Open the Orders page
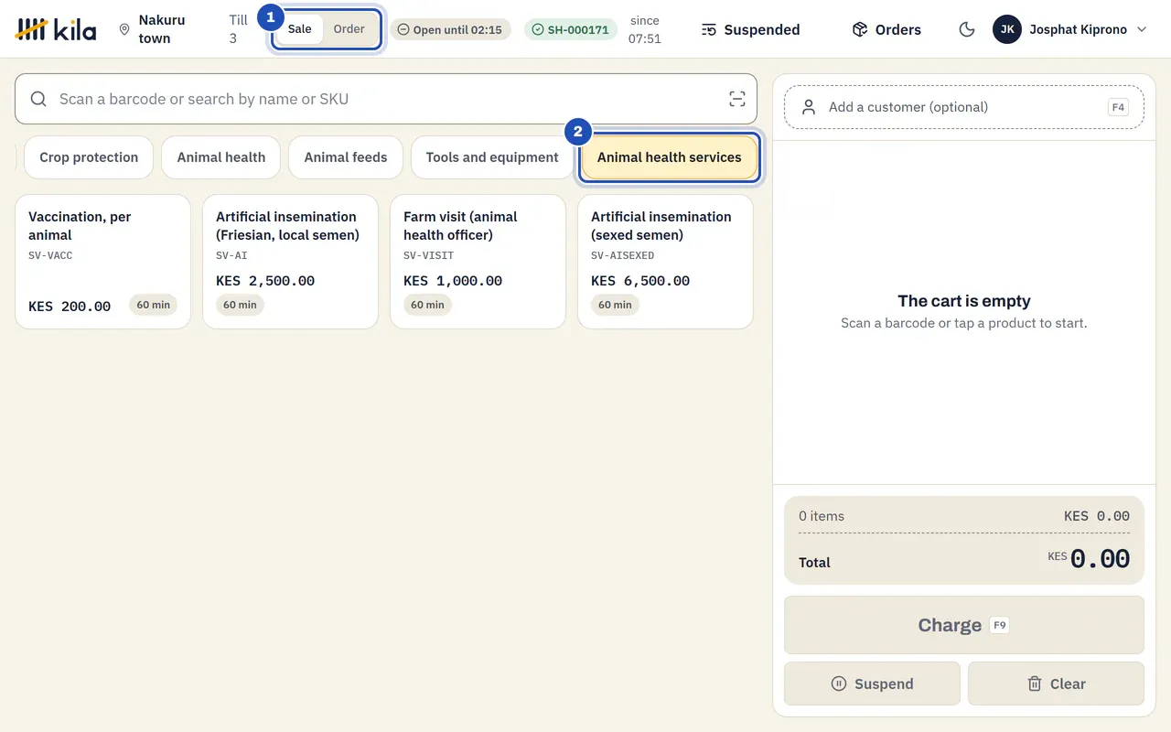1171x732 pixels. pyautogui.click(x=886, y=29)
